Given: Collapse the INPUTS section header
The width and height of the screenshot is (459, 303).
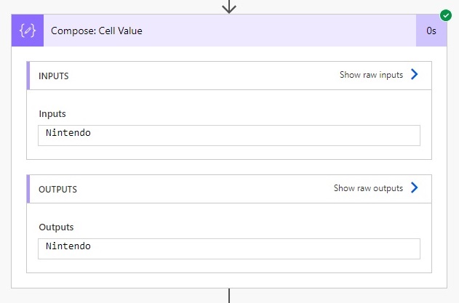Looking at the screenshot, I should tap(229, 76).
